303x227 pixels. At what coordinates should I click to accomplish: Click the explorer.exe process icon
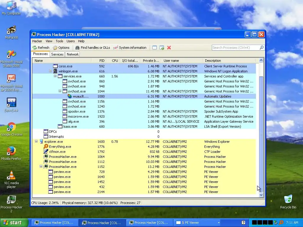click(x=41, y=142)
